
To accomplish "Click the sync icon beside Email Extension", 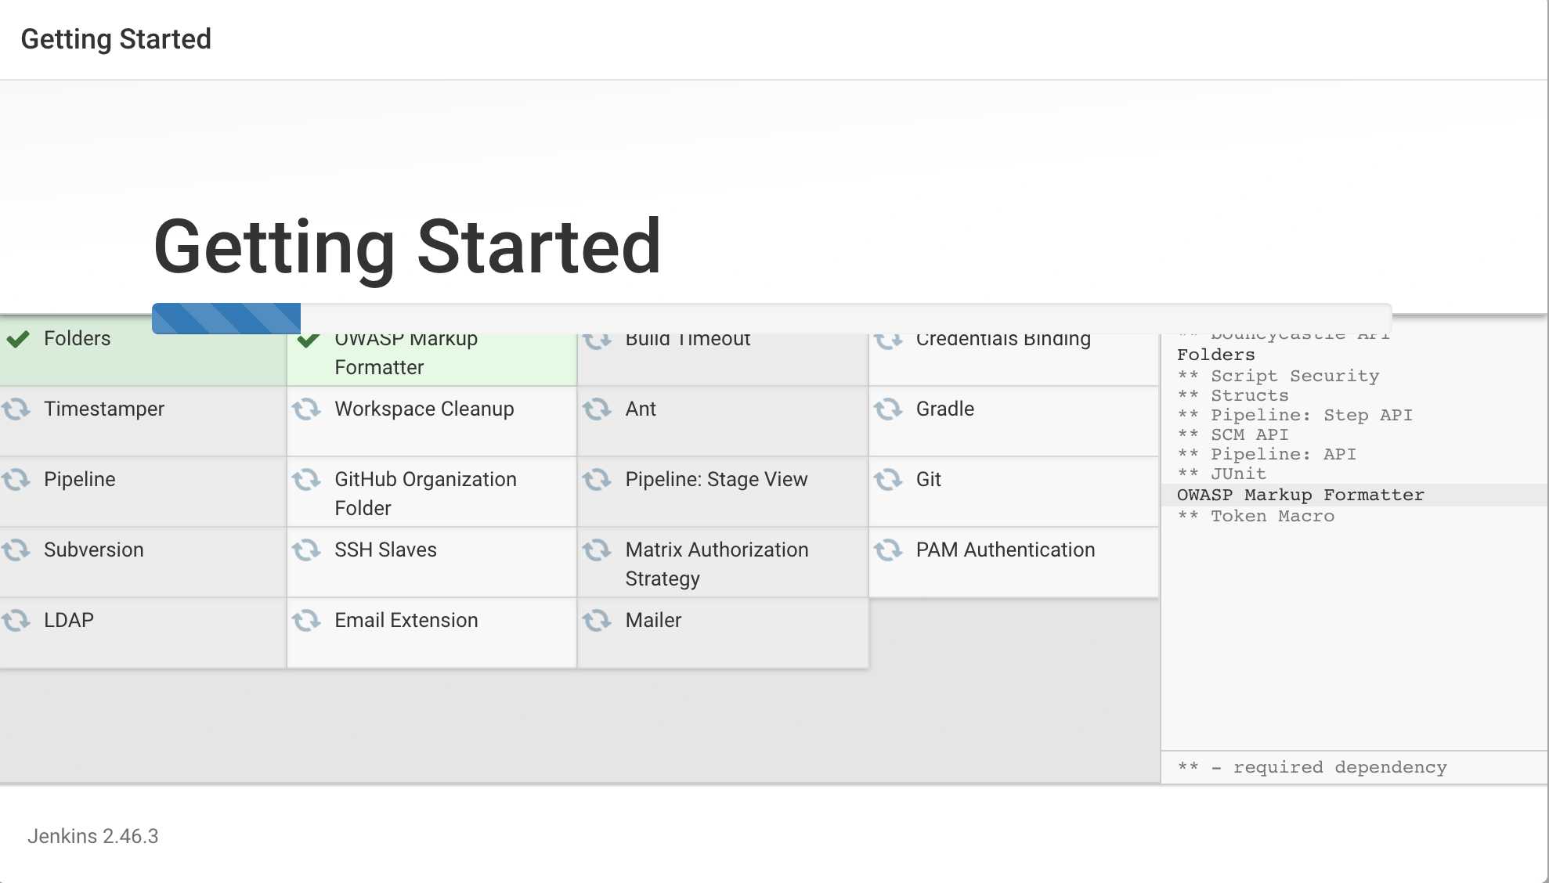I will click(306, 620).
